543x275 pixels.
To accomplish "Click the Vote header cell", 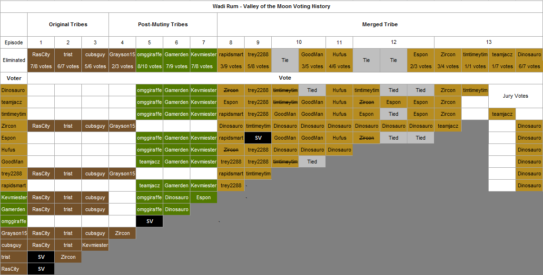I will click(285, 78).
